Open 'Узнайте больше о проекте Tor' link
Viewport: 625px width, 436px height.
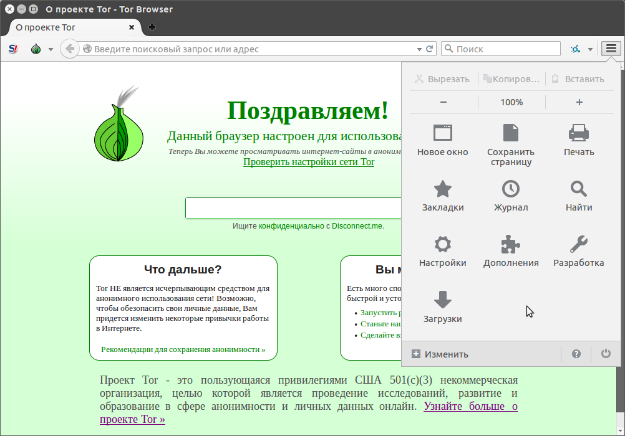click(x=470, y=406)
